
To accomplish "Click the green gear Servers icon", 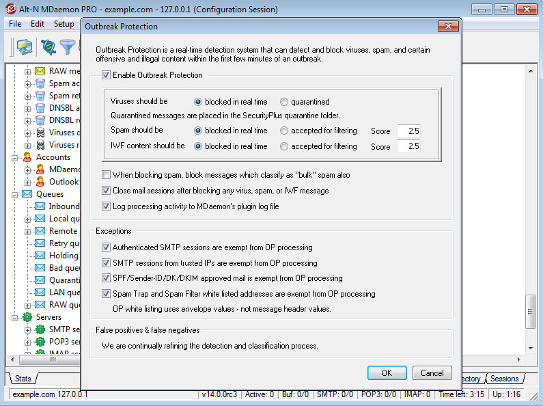I will tap(28, 317).
